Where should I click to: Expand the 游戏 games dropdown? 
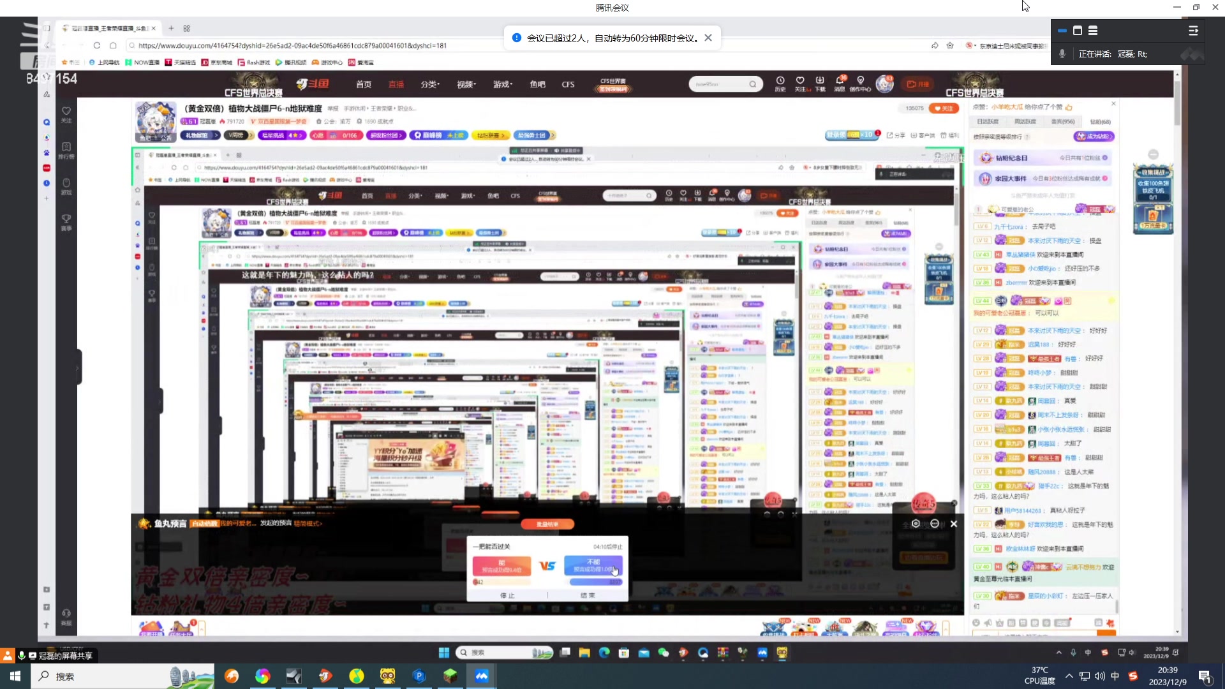click(x=502, y=84)
